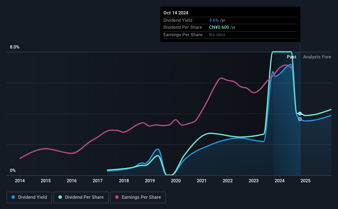Select the 2025 label on the timeline axis

[x=305, y=181]
